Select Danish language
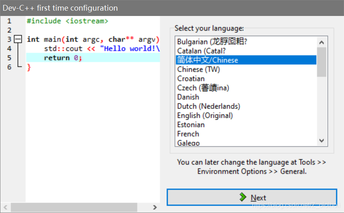This screenshot has width=344, height=213. [x=246, y=97]
